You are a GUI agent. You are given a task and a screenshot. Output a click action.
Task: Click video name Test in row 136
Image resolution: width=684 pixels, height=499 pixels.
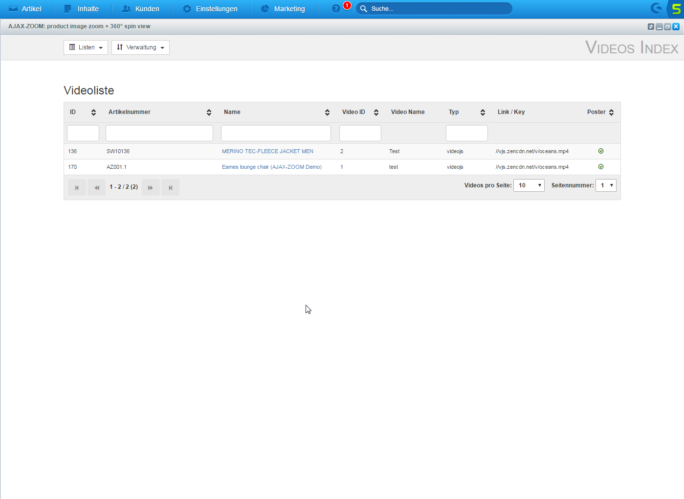394,152
